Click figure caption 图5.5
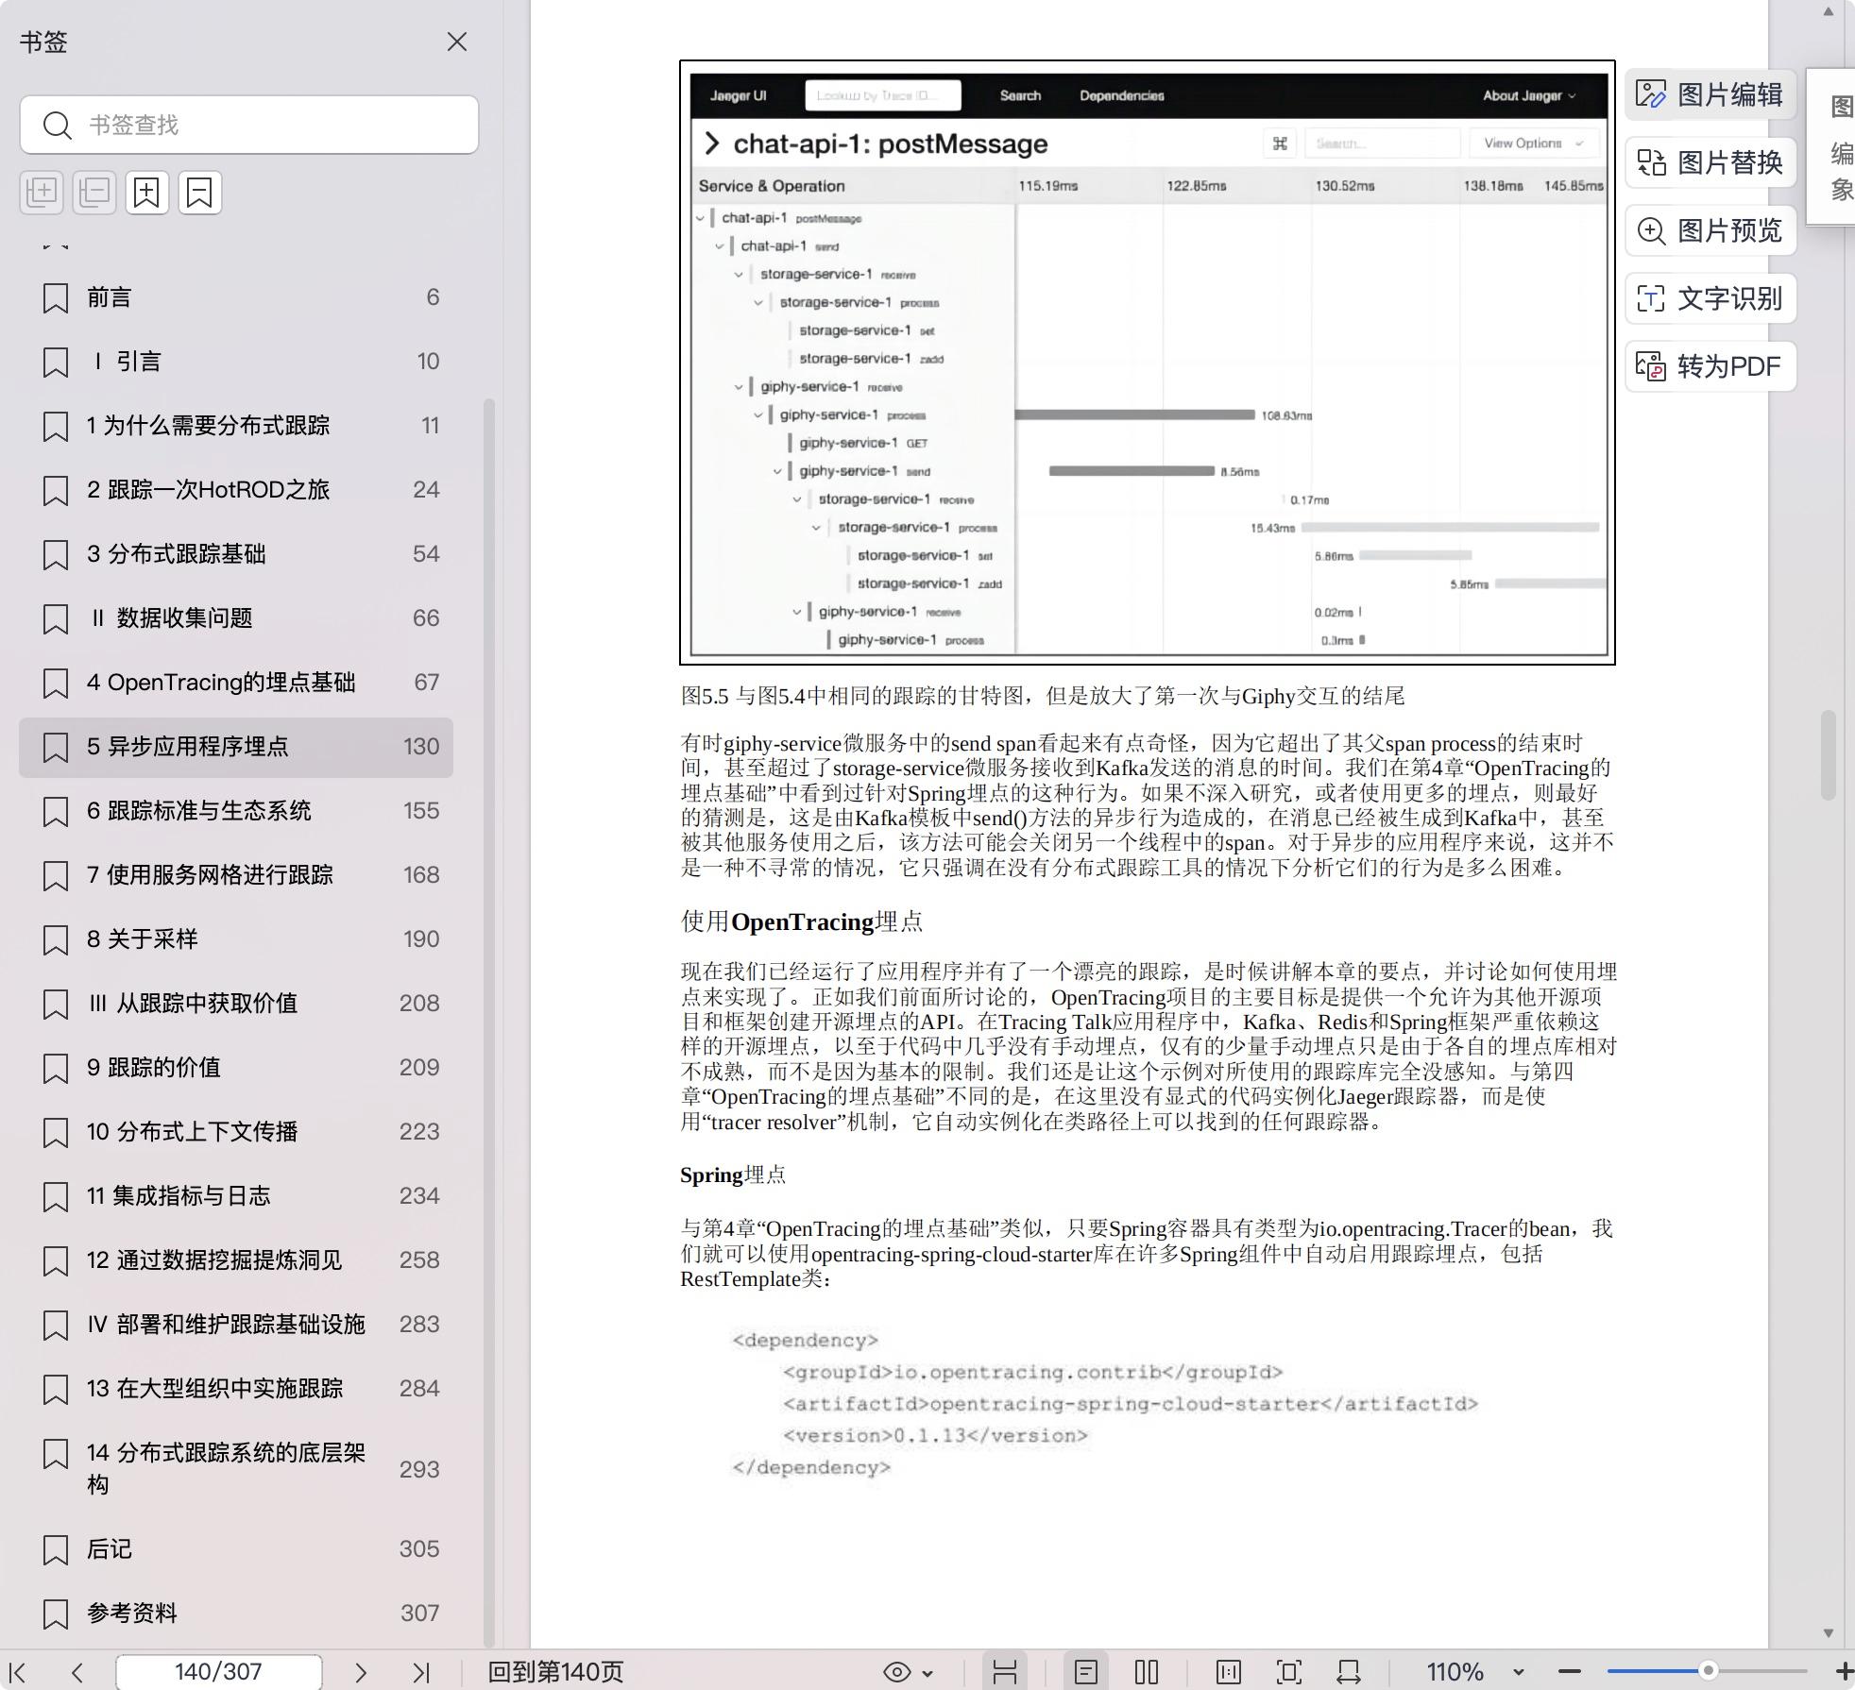 click(x=1043, y=697)
